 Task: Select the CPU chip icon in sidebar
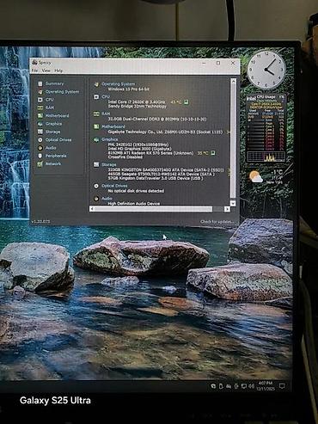pos(40,100)
